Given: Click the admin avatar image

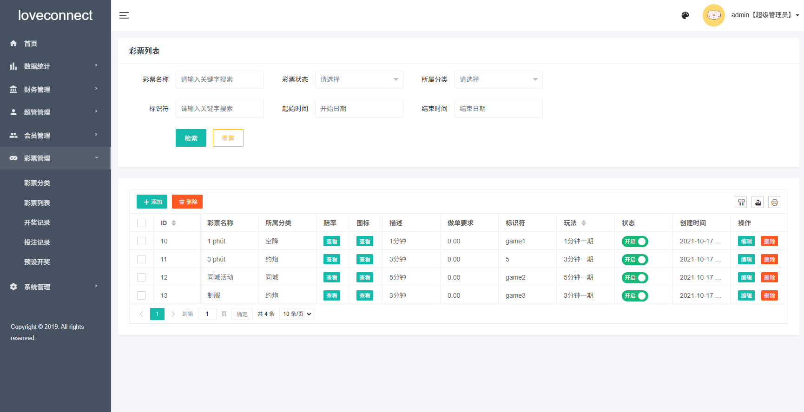Looking at the screenshot, I should (x=713, y=15).
